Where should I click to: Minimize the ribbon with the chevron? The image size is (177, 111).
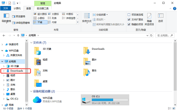coord(170,9)
